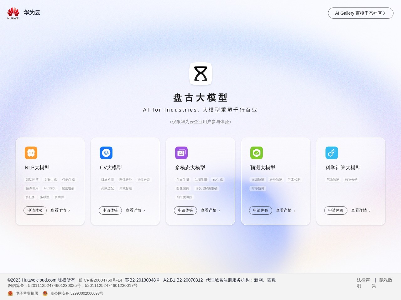
Task: Apply for 多模态大模型 experience
Action: 185,210
